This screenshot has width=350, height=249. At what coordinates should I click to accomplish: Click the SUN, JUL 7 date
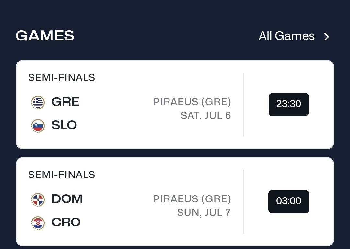tap(204, 212)
